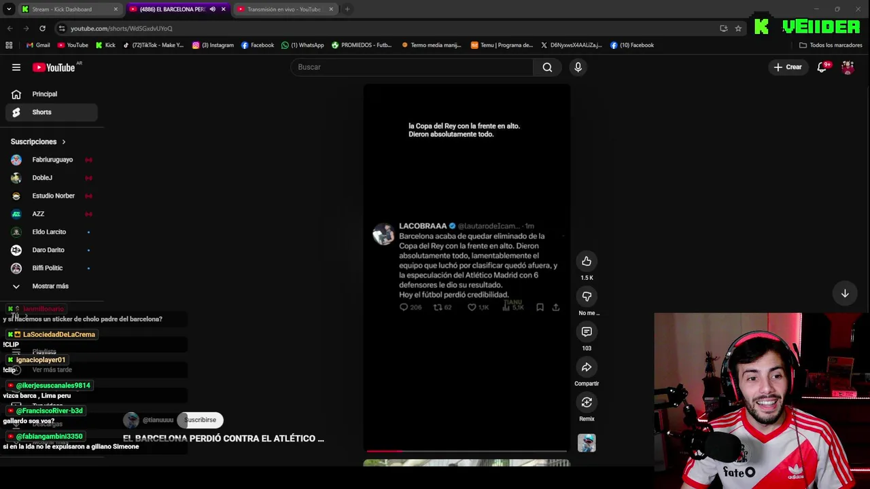Image resolution: width=870 pixels, height=489 pixels.
Task: Open Fabriuruguayo subscription channel
Action: (x=51, y=160)
